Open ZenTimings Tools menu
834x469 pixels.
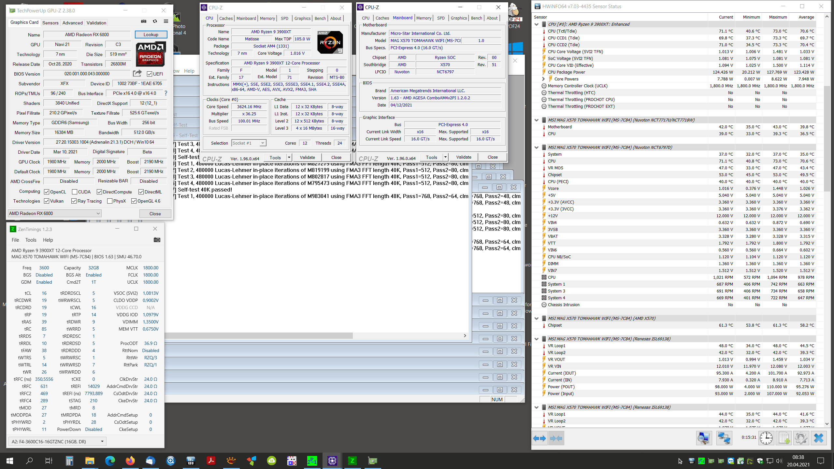(31, 240)
